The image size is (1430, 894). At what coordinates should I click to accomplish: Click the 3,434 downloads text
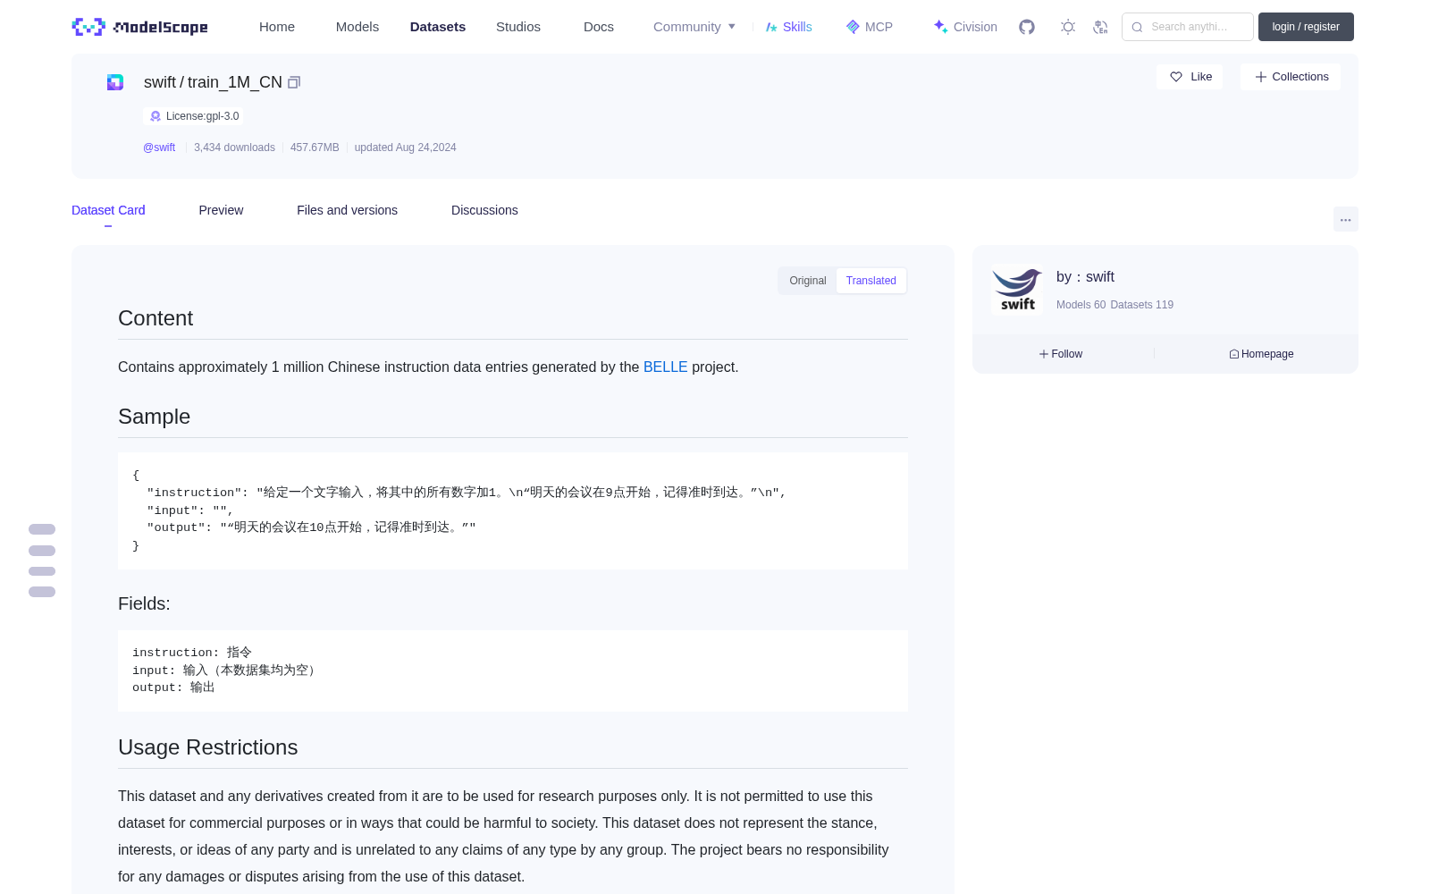pos(234,148)
